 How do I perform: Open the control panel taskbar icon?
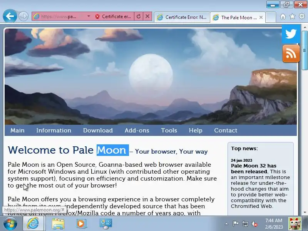click(105, 224)
